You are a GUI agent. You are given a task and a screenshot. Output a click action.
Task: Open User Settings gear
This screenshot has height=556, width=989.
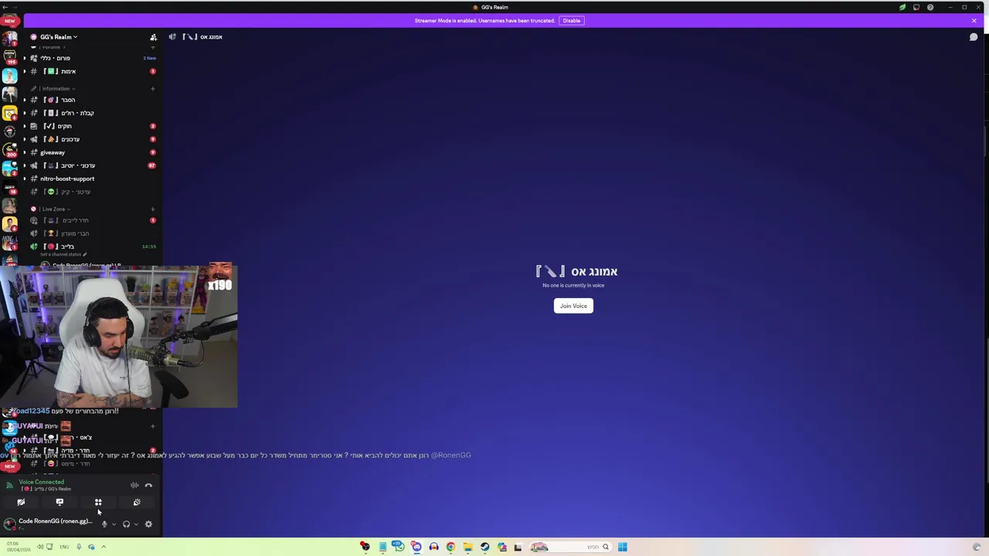[x=148, y=524]
